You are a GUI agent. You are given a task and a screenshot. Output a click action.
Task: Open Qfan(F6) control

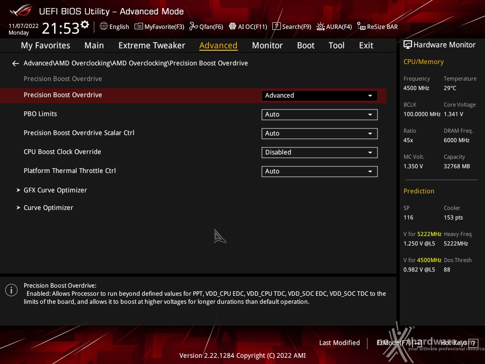click(x=207, y=27)
